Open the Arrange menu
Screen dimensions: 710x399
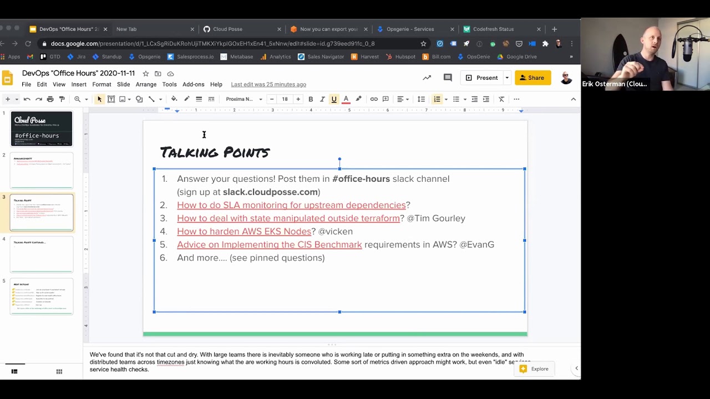[x=146, y=84]
